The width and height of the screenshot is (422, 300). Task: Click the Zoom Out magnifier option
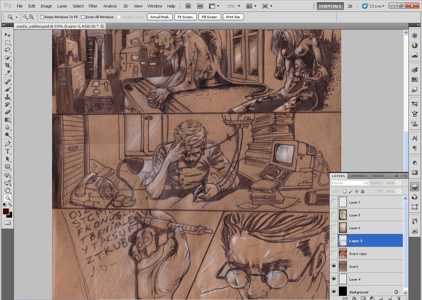[x=31, y=17]
